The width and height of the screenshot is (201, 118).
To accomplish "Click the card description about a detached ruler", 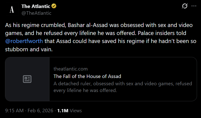I will [x=123, y=84].
